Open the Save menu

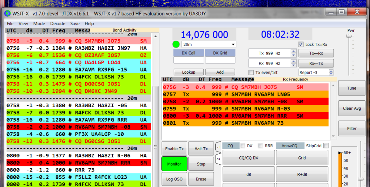[x=75, y=23]
